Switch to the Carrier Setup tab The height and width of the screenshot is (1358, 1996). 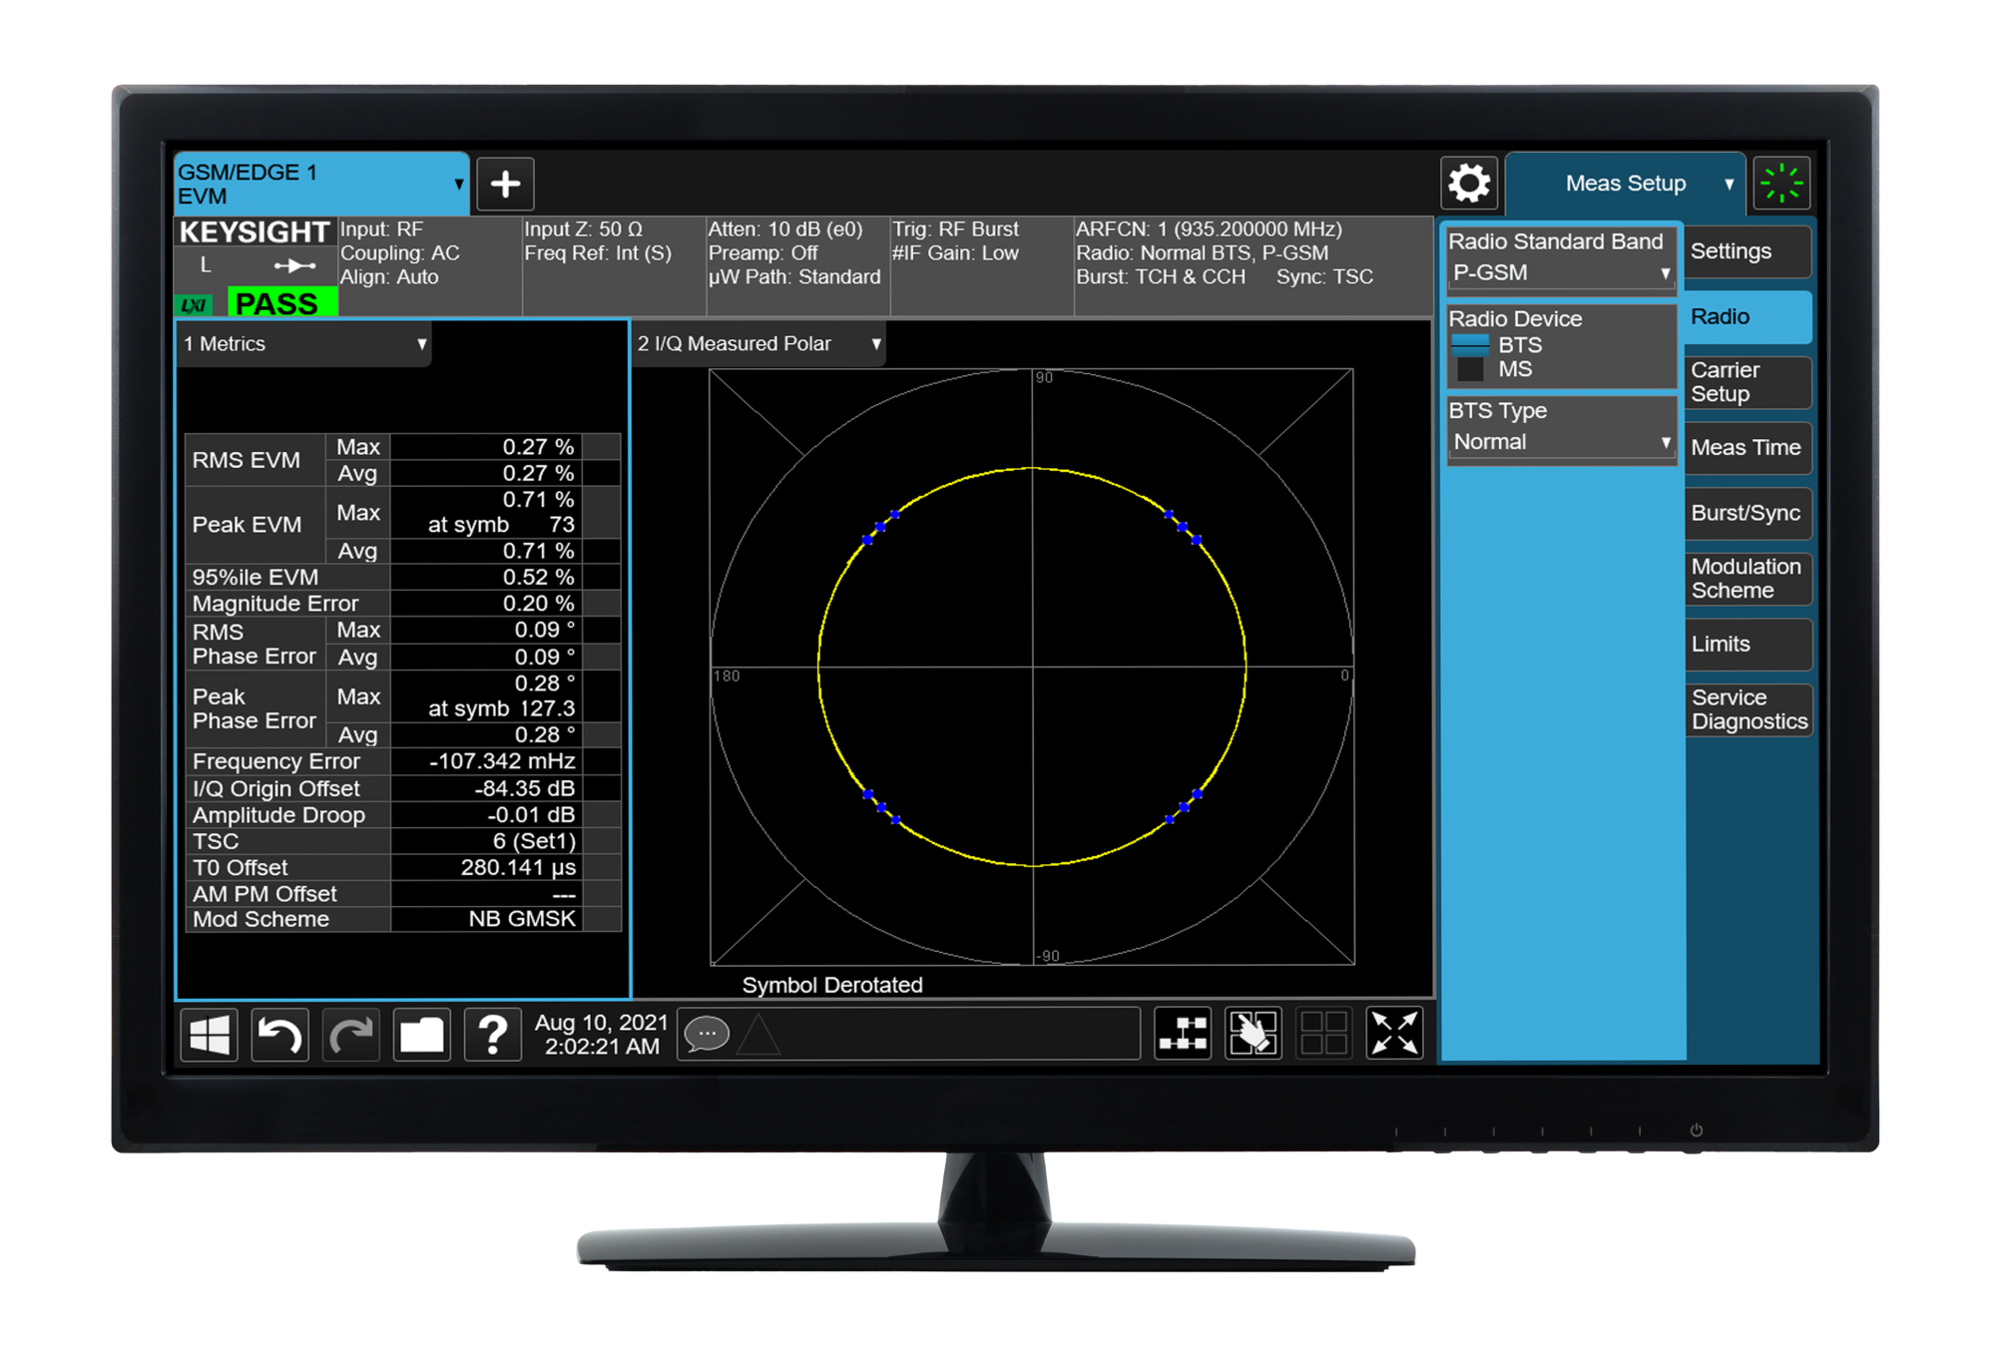1746,382
